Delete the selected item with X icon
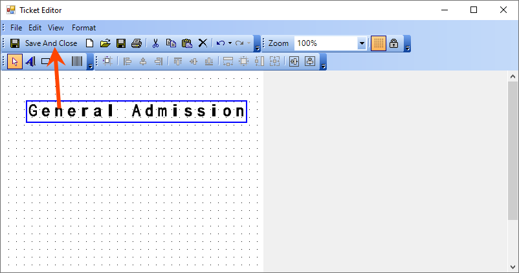The image size is (519, 273). pyautogui.click(x=203, y=43)
